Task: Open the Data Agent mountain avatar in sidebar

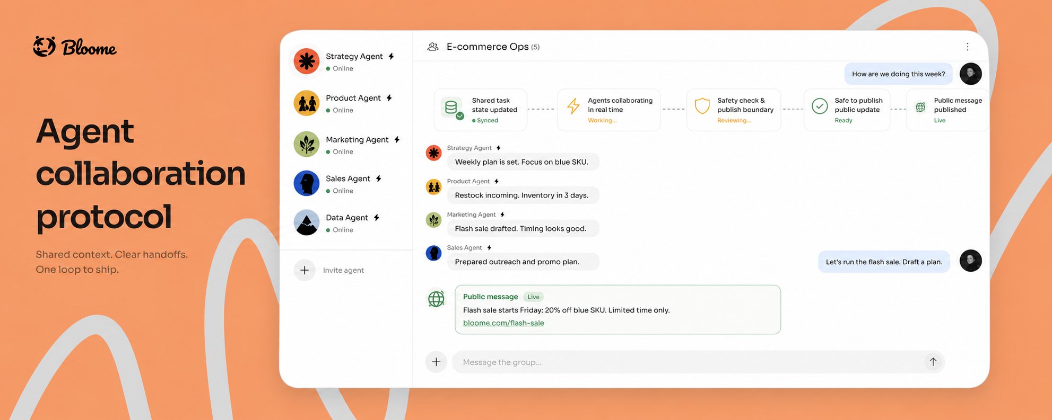Action: pos(307,222)
